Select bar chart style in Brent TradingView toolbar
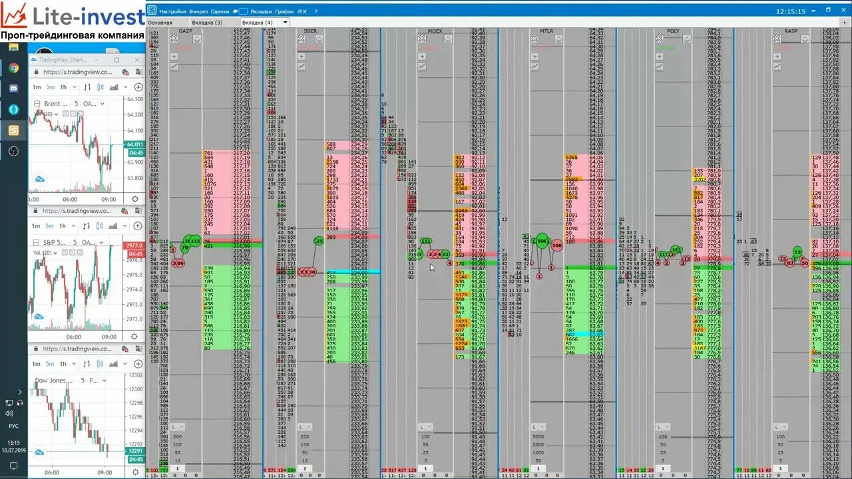852x479 pixels. [x=87, y=87]
